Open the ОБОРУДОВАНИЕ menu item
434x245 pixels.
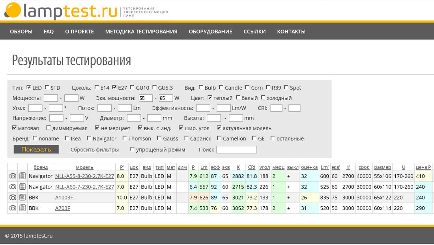[x=210, y=32]
